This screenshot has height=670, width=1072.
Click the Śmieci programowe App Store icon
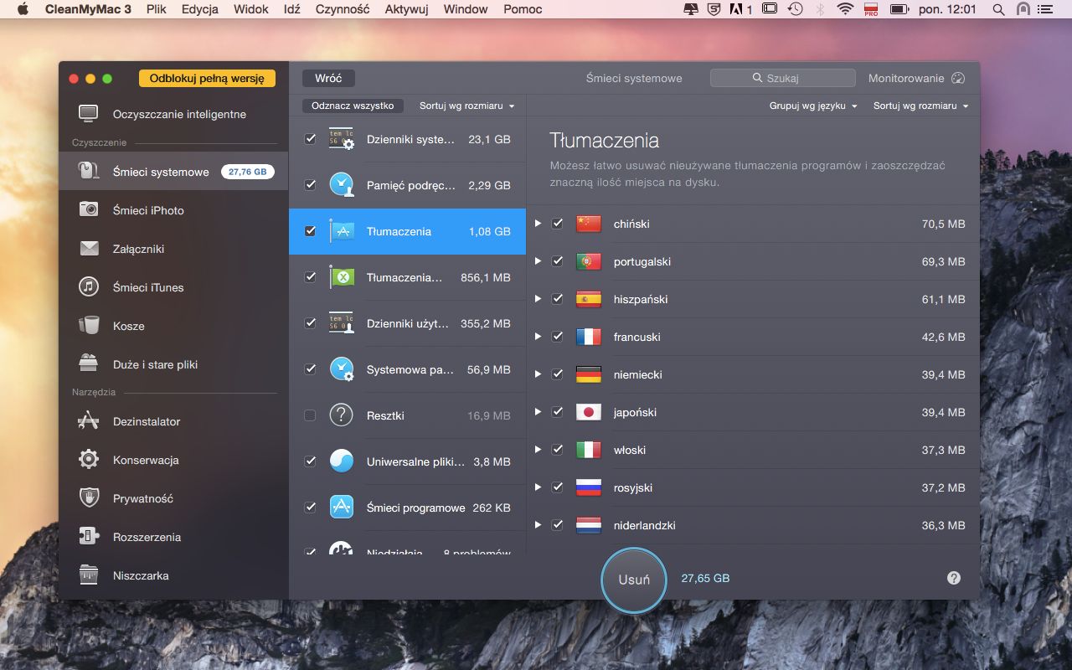tap(341, 508)
